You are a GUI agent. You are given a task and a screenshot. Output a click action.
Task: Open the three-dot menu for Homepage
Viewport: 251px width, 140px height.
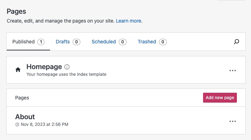[x=232, y=71]
